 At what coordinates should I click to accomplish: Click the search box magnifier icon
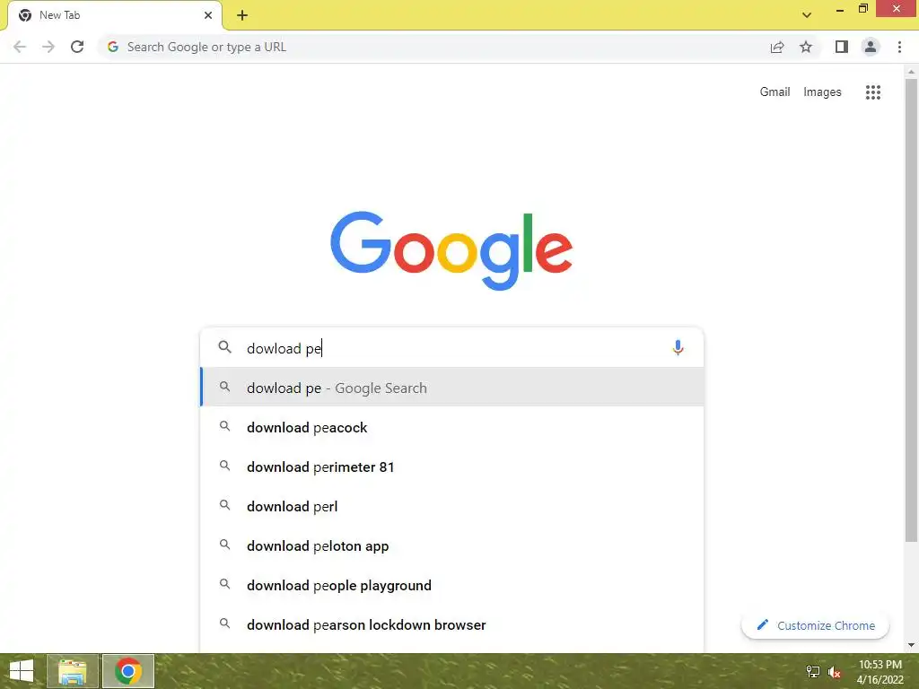coord(224,347)
